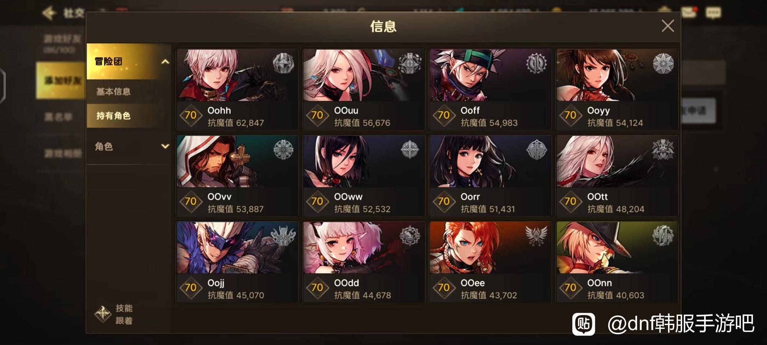Click the mail envelope icon in top bar
767x345 pixels.
click(689, 12)
